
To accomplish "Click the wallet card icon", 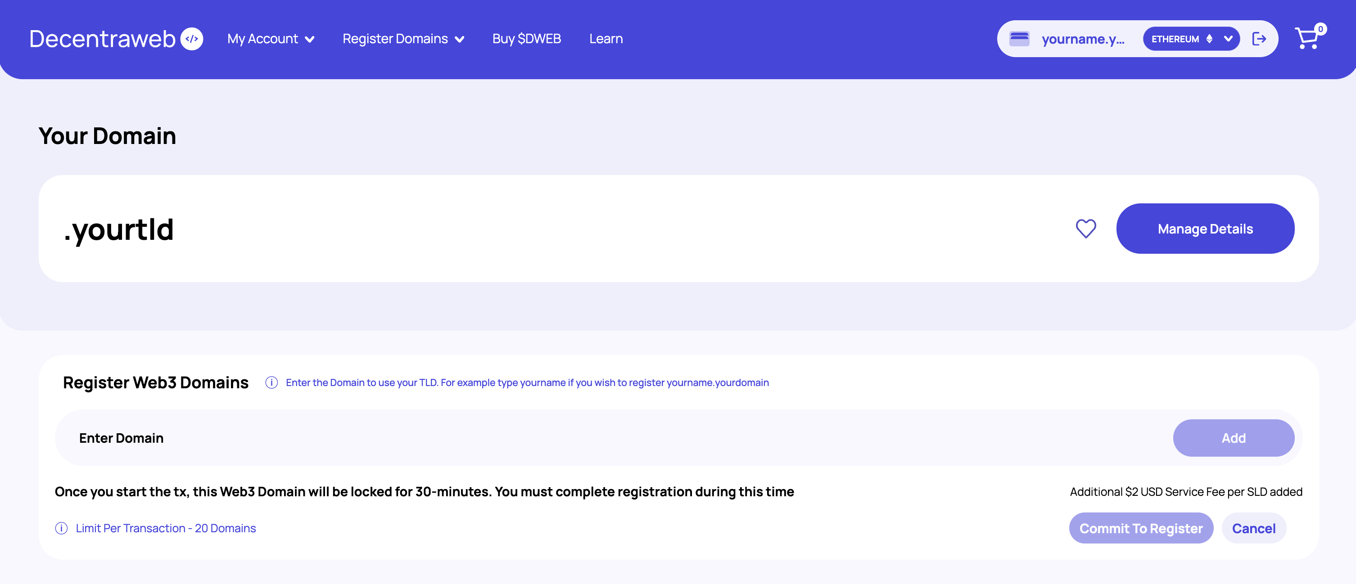I will pos(1019,39).
